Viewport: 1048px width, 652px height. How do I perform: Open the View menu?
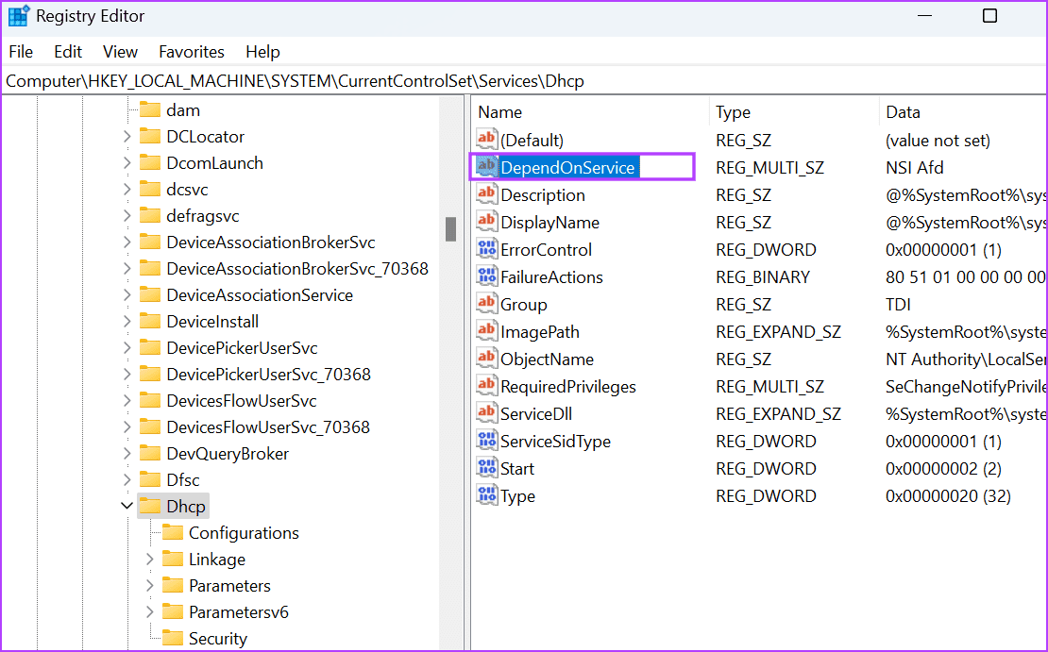(x=120, y=51)
